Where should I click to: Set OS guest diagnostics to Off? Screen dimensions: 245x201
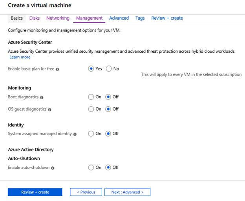tap(108, 109)
